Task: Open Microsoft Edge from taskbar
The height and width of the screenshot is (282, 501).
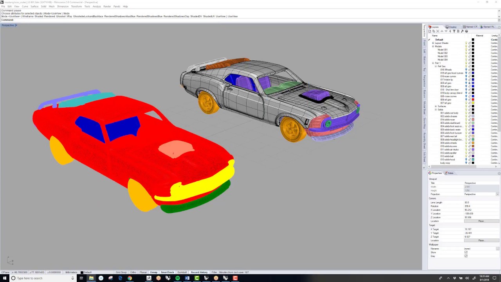Action: click(120, 278)
